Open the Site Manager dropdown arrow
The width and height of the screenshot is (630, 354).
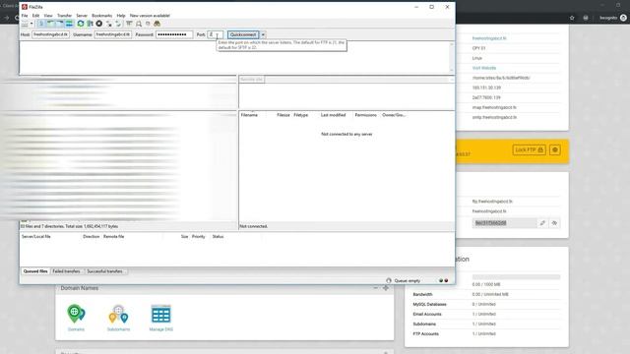(x=31, y=24)
